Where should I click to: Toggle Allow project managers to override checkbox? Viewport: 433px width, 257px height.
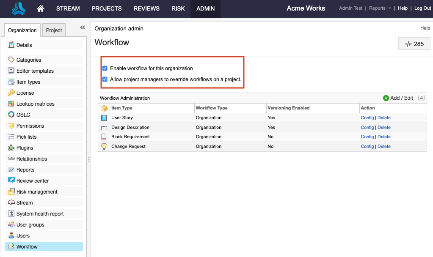105,79
